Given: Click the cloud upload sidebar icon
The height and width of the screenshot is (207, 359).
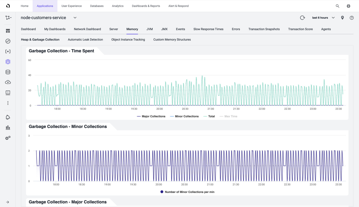Looking at the screenshot, I should 8,82.
